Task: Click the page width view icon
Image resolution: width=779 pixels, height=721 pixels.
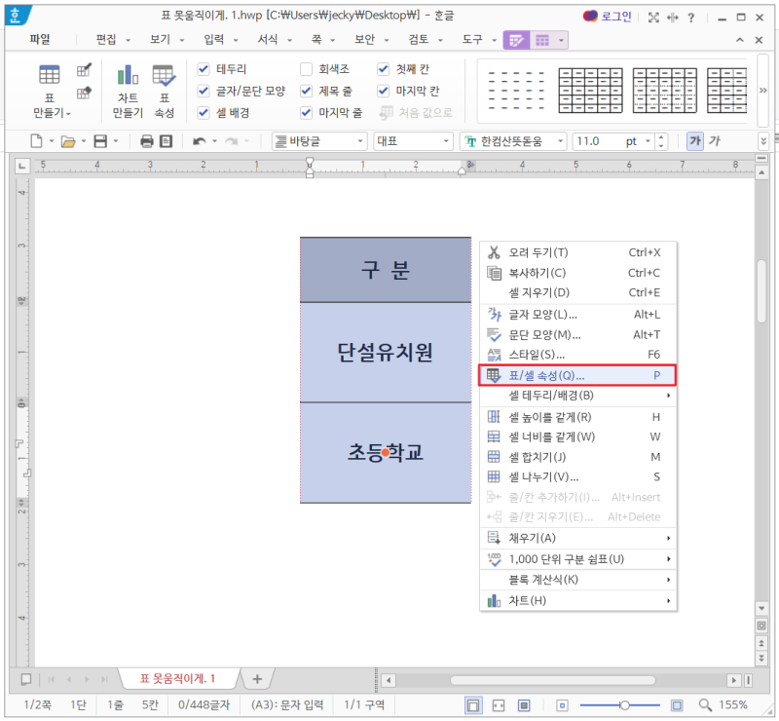Action: coord(499,705)
